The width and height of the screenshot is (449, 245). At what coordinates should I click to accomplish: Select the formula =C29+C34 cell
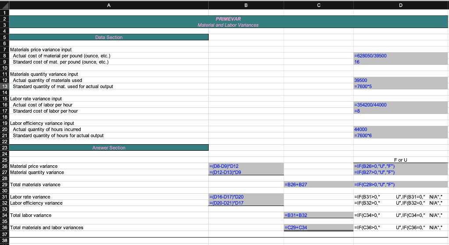(319, 227)
